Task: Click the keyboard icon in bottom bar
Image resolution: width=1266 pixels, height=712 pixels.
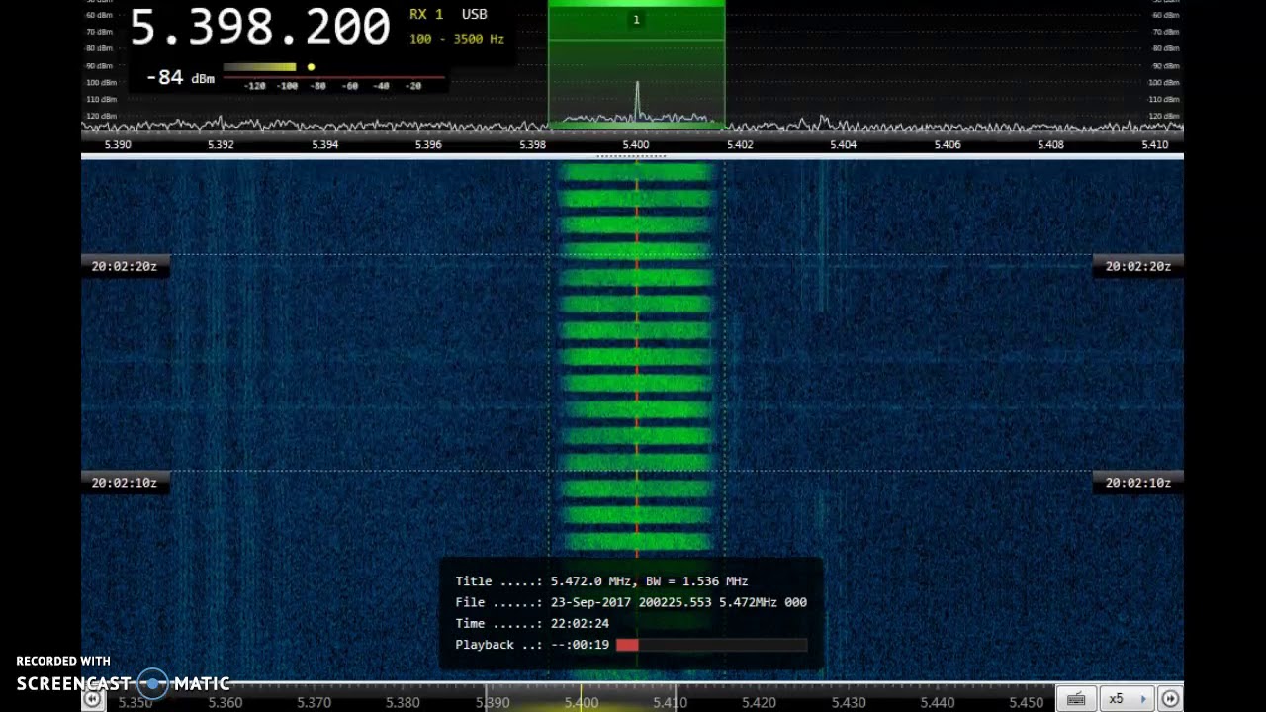Action: click(1076, 699)
